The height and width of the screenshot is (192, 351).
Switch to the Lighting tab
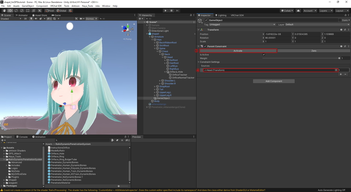click(222, 15)
